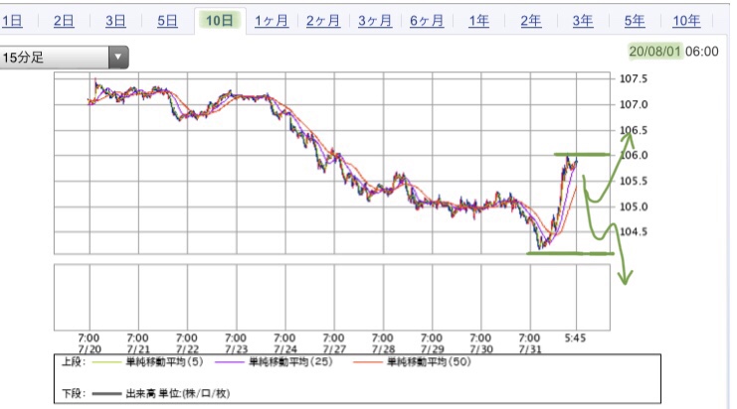Screen dimensions: 737x409
Task: Click the 7/21 date axis label
Action: pyautogui.click(x=138, y=348)
